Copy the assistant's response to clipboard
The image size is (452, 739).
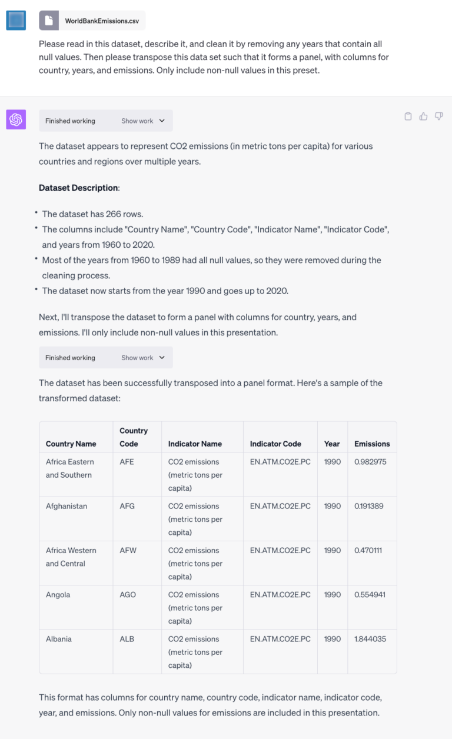tap(408, 116)
